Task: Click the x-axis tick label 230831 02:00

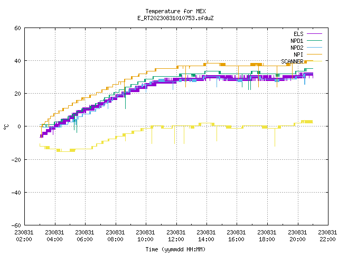Action: pyautogui.click(x=24, y=236)
